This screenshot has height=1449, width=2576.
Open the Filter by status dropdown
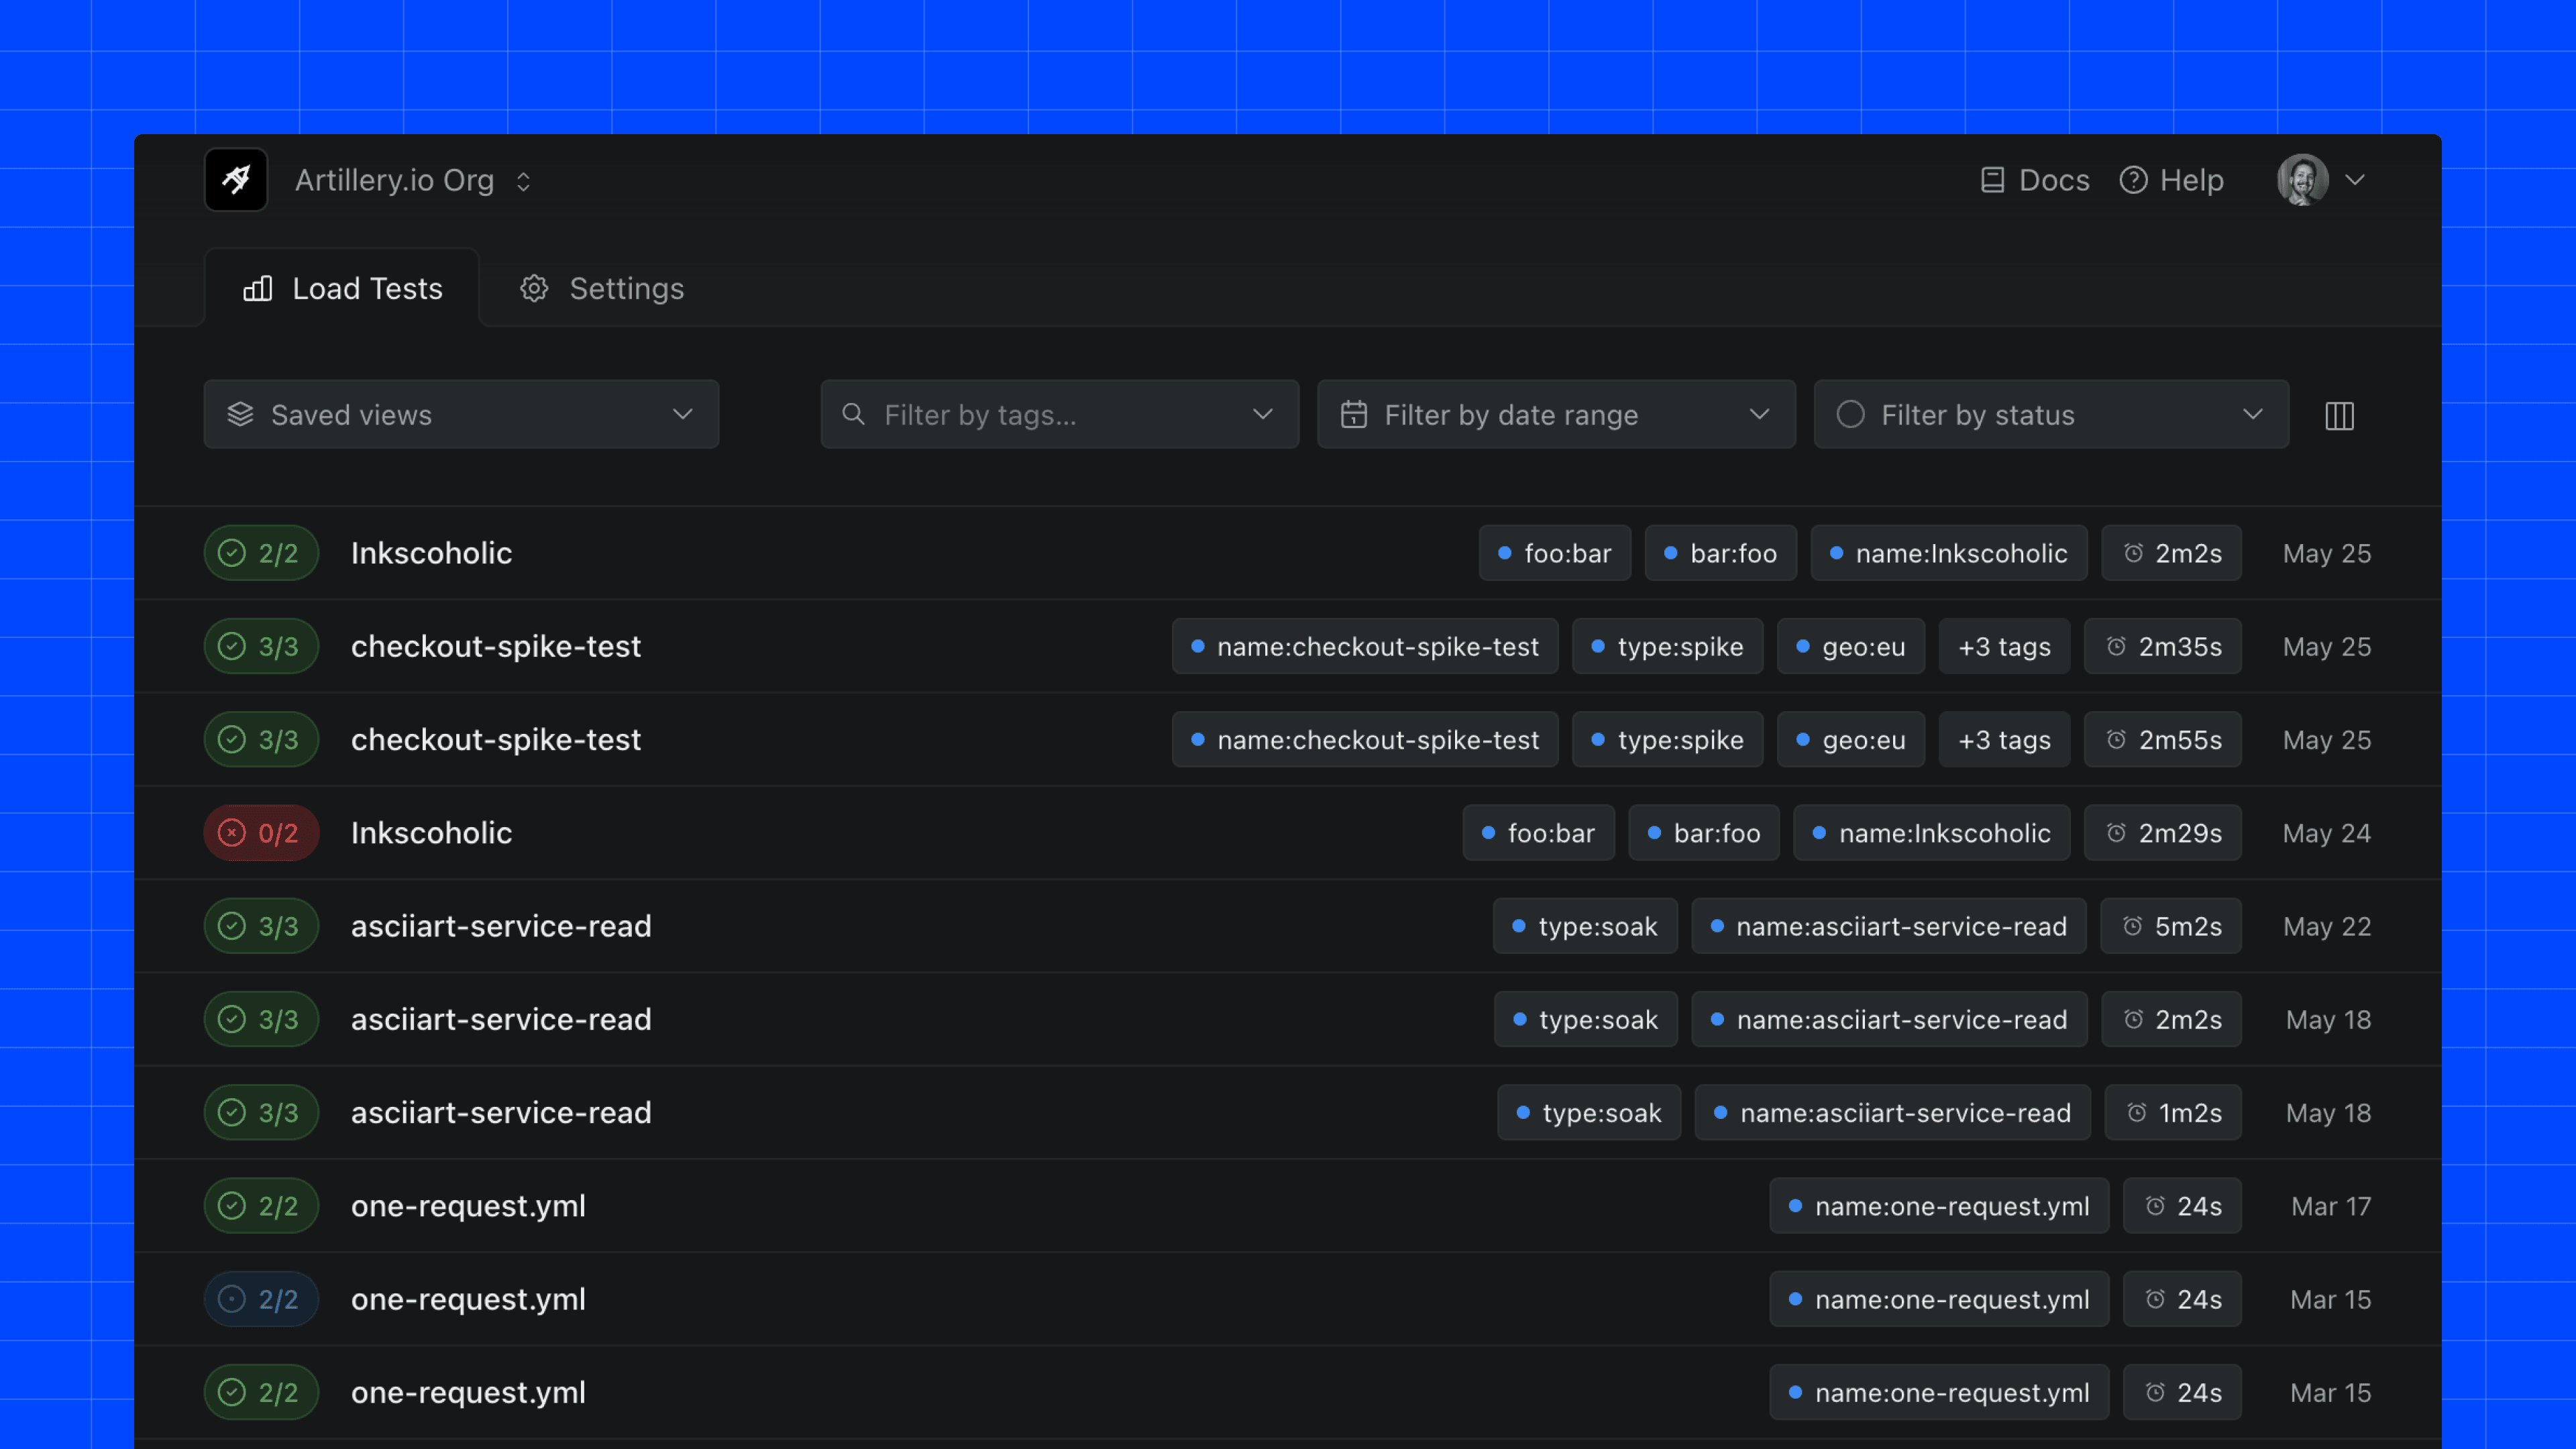2051,414
